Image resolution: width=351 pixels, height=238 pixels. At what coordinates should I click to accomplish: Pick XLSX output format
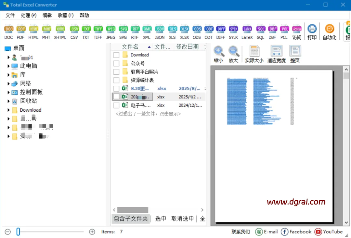185,32
